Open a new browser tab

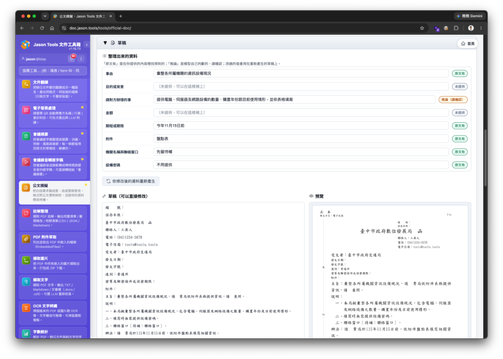[121, 16]
